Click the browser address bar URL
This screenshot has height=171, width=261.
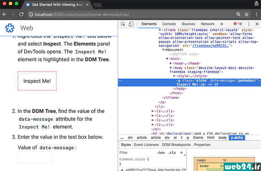[82, 15]
